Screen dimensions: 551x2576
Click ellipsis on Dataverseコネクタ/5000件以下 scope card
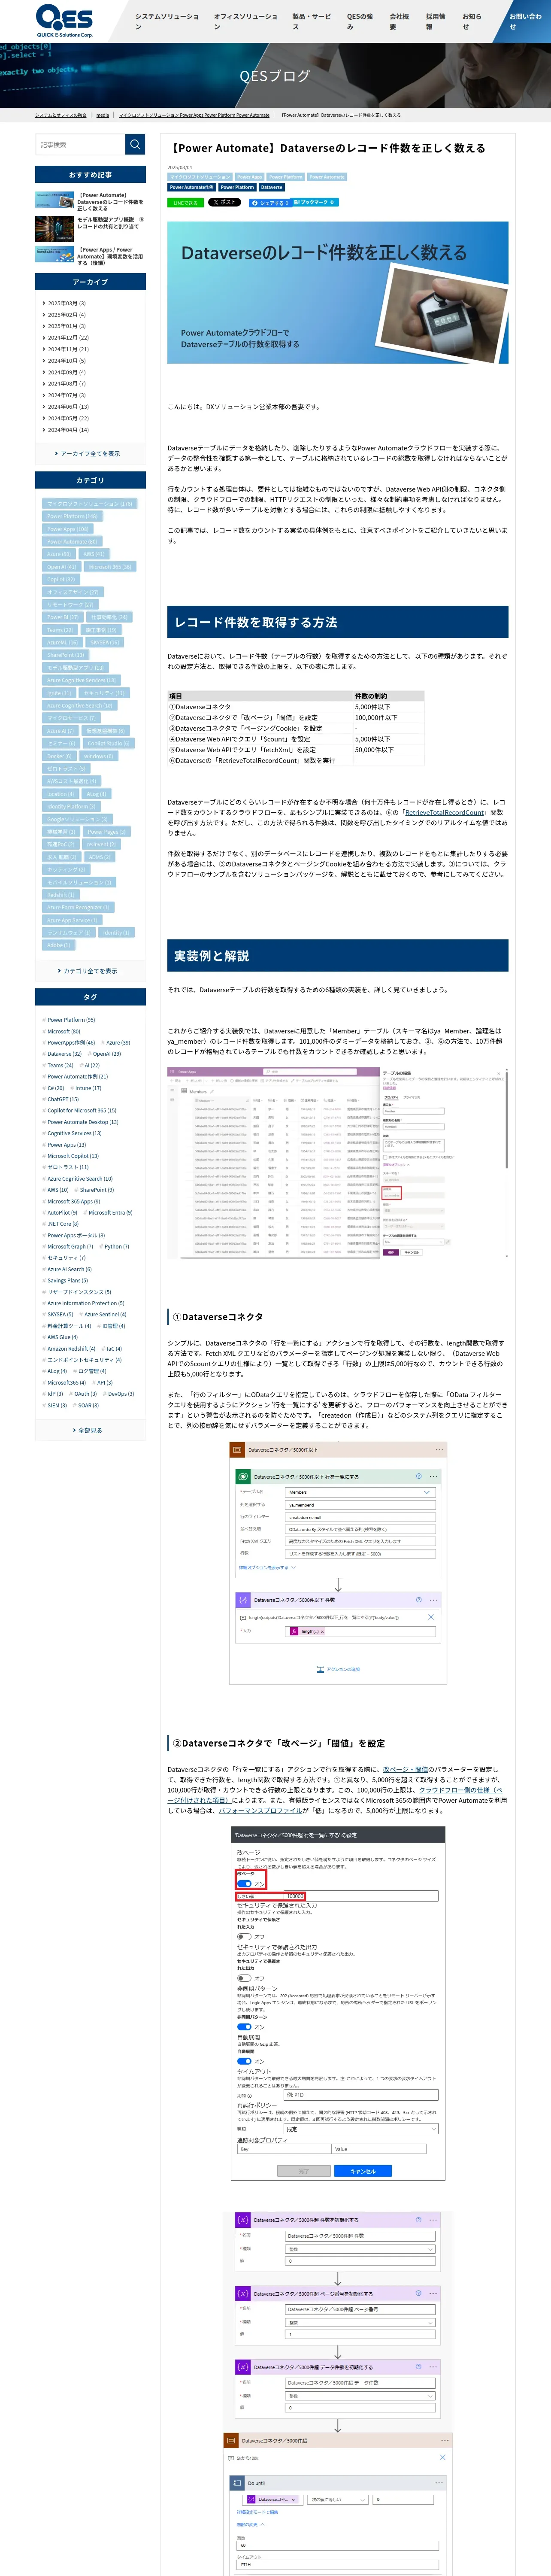tap(439, 1449)
